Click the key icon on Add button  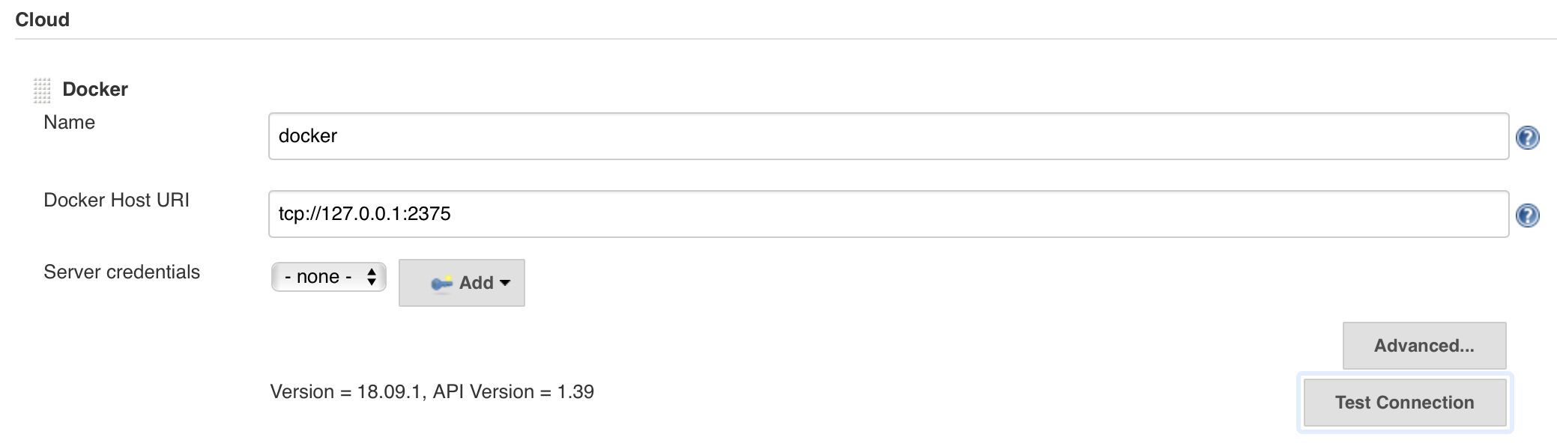(442, 283)
